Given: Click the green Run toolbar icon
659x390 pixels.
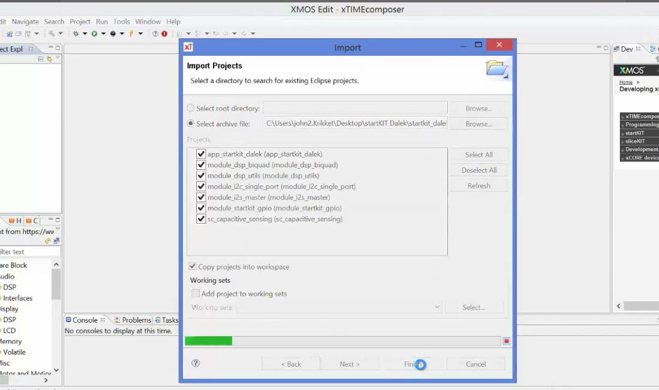Looking at the screenshot, I should coord(94,34).
